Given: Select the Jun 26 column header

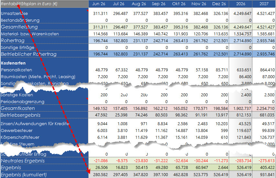Looking at the screenshot, I should pos(99,4).
